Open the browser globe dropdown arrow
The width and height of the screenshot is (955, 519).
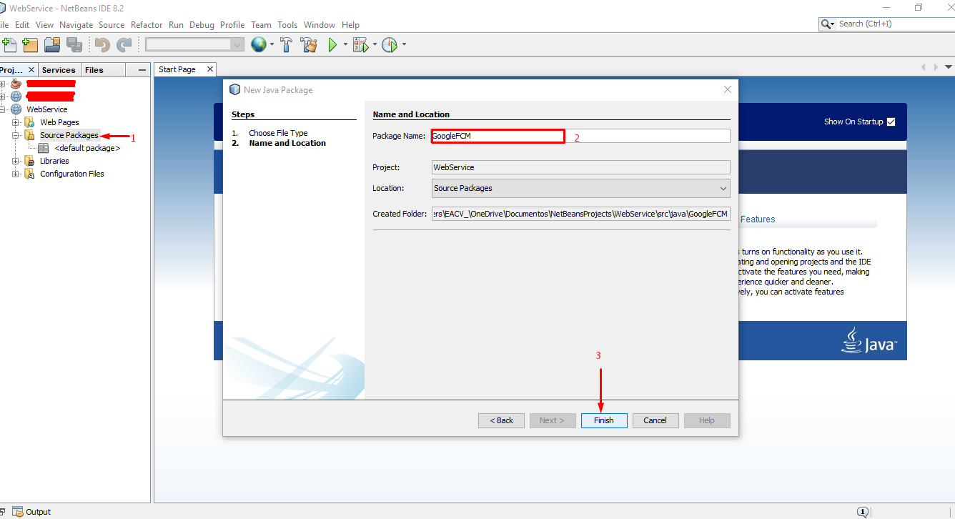coord(272,44)
